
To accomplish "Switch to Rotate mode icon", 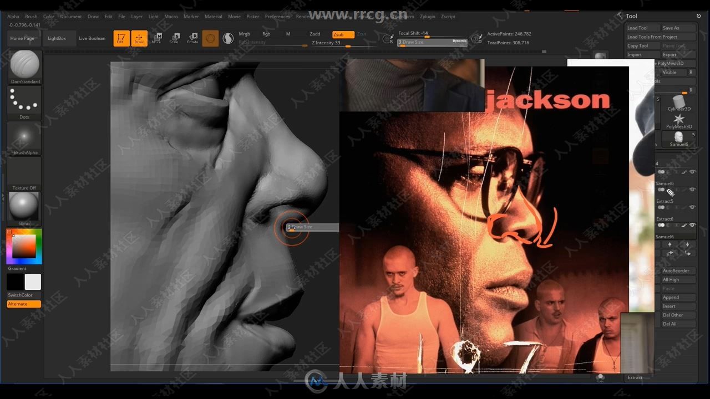I will [192, 38].
